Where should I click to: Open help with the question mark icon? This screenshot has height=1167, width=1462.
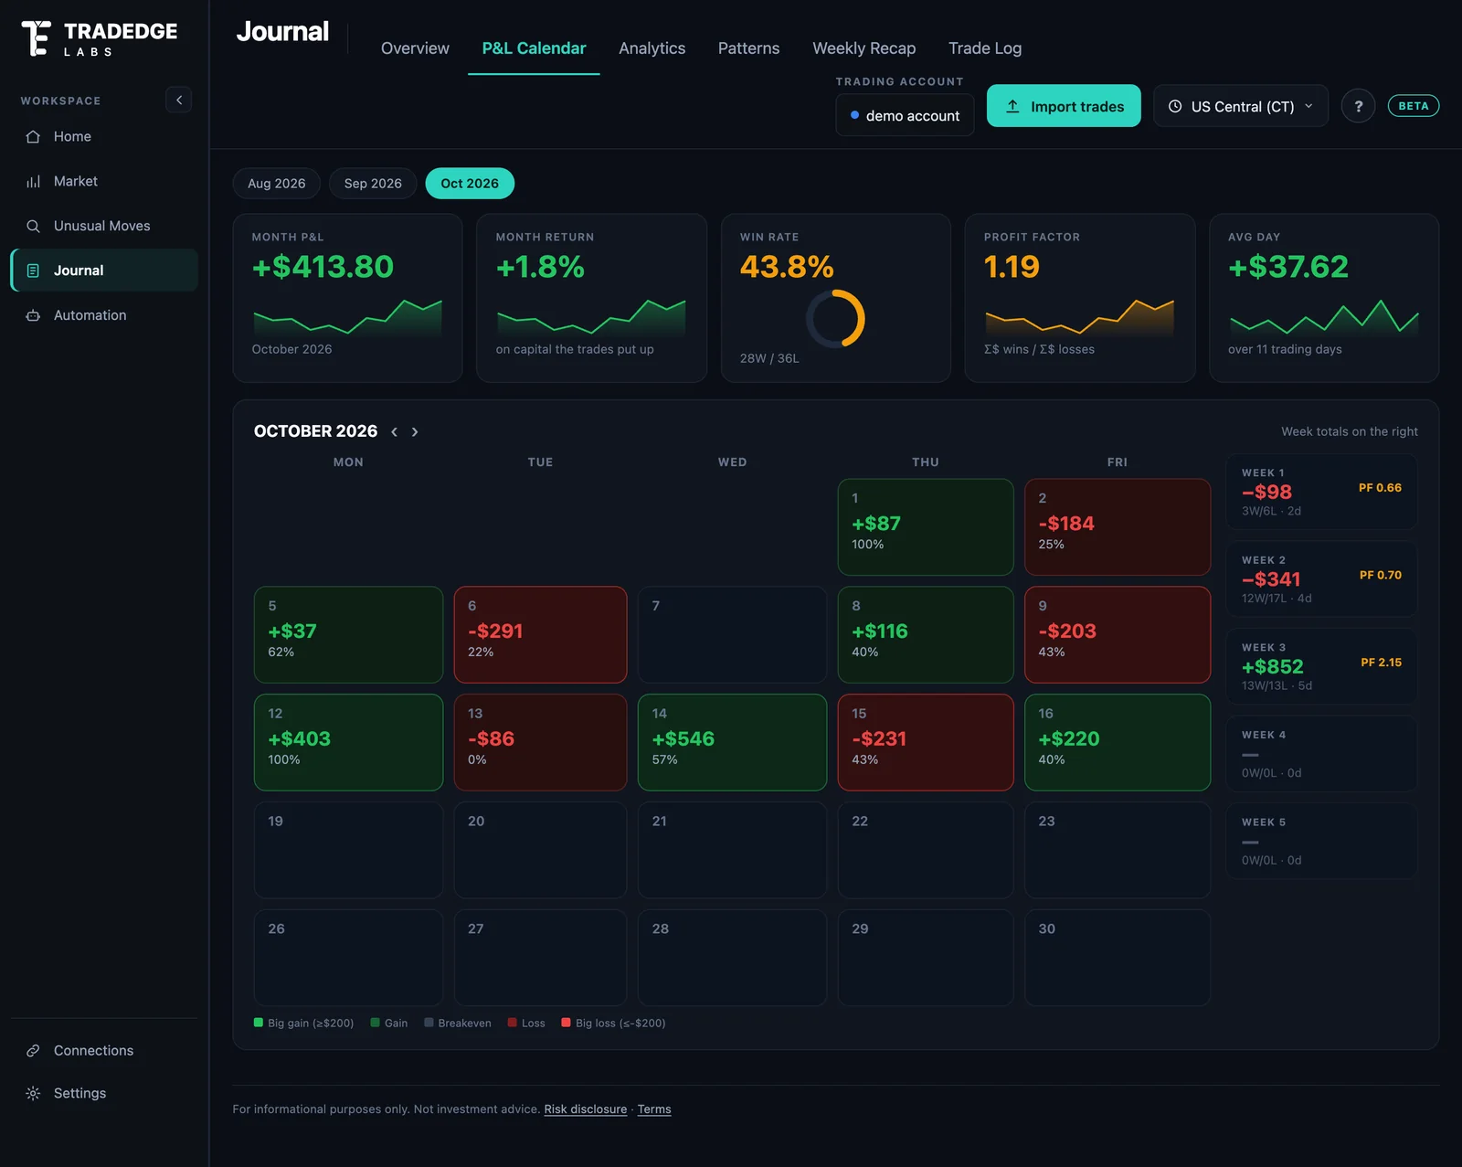click(1358, 106)
